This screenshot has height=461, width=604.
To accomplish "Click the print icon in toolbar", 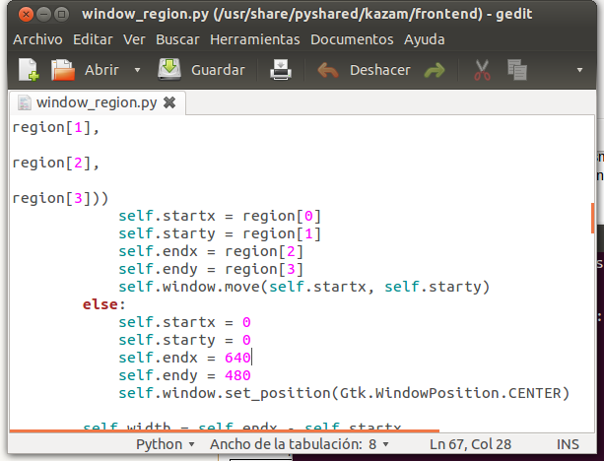I will pyautogui.click(x=282, y=71).
